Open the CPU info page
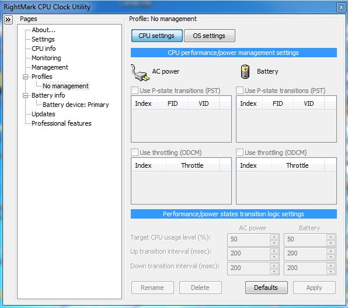This screenshot has height=308, width=348. pos(43,49)
